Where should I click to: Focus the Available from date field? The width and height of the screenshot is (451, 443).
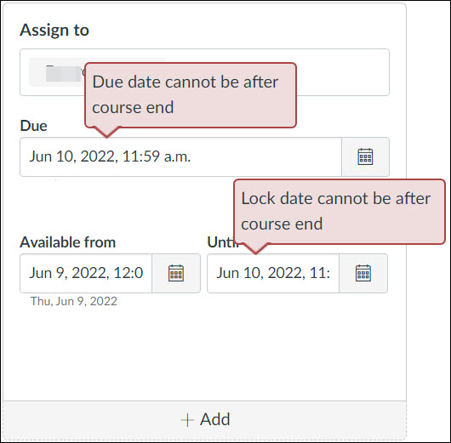86,273
